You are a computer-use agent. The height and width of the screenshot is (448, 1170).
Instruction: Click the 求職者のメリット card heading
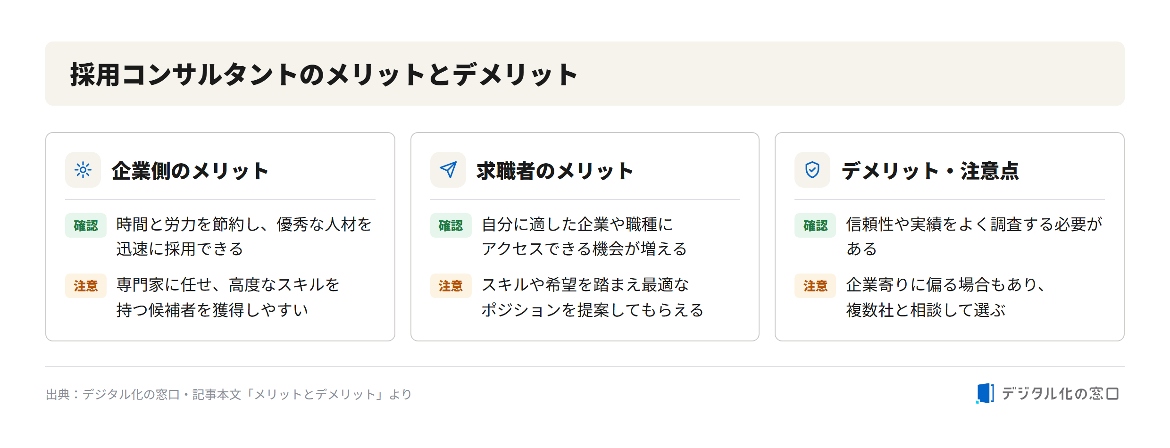pyautogui.click(x=555, y=171)
